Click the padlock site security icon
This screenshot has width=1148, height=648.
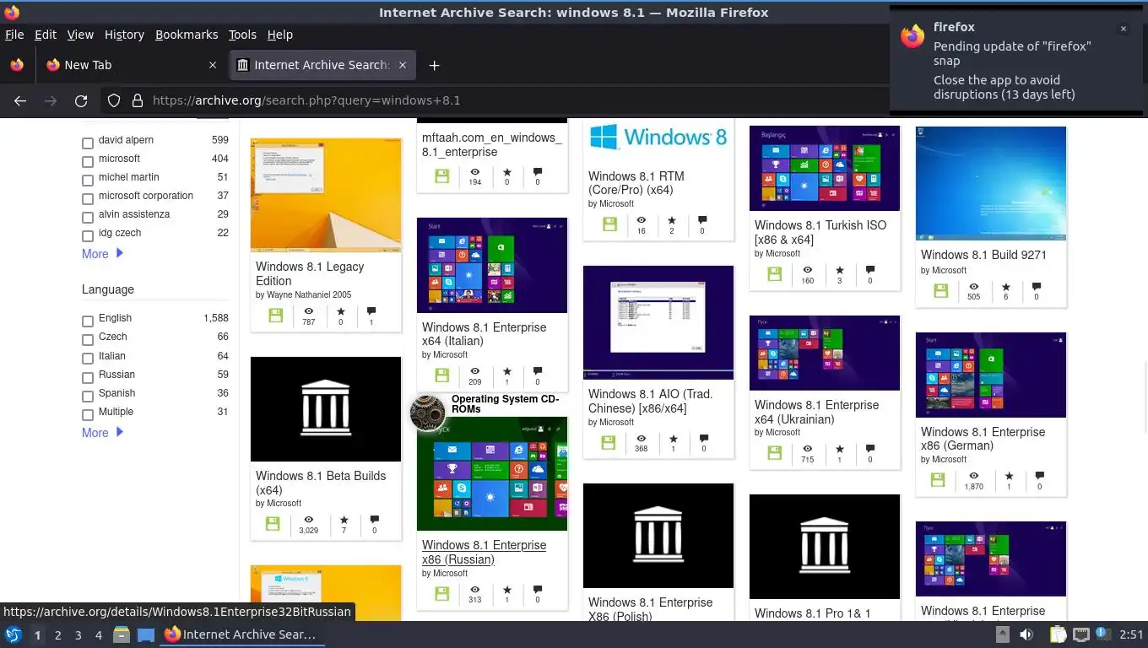pyautogui.click(x=138, y=100)
